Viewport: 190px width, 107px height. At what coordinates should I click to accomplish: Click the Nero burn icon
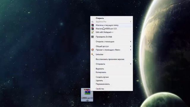pyautogui.click(x=92, y=50)
